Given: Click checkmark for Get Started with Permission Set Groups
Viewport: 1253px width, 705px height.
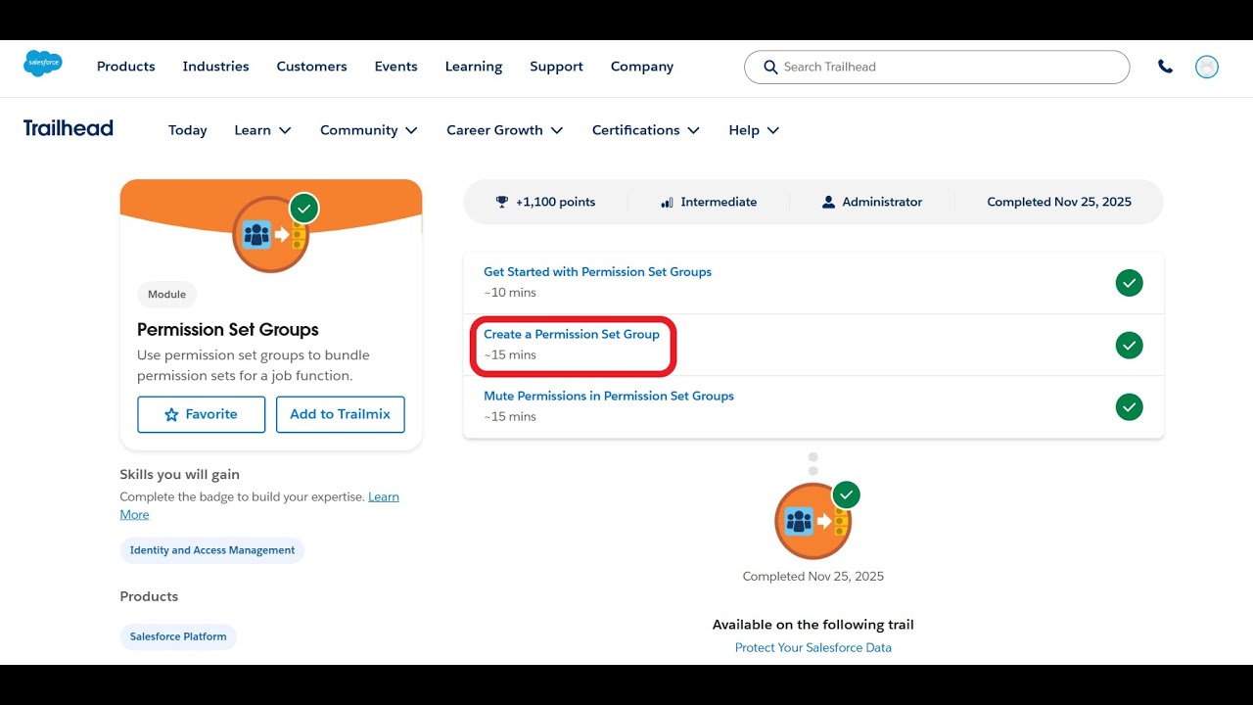Looking at the screenshot, I should (x=1129, y=283).
